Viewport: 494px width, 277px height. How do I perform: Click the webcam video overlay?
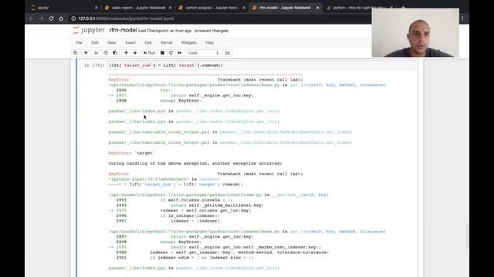point(415,32)
